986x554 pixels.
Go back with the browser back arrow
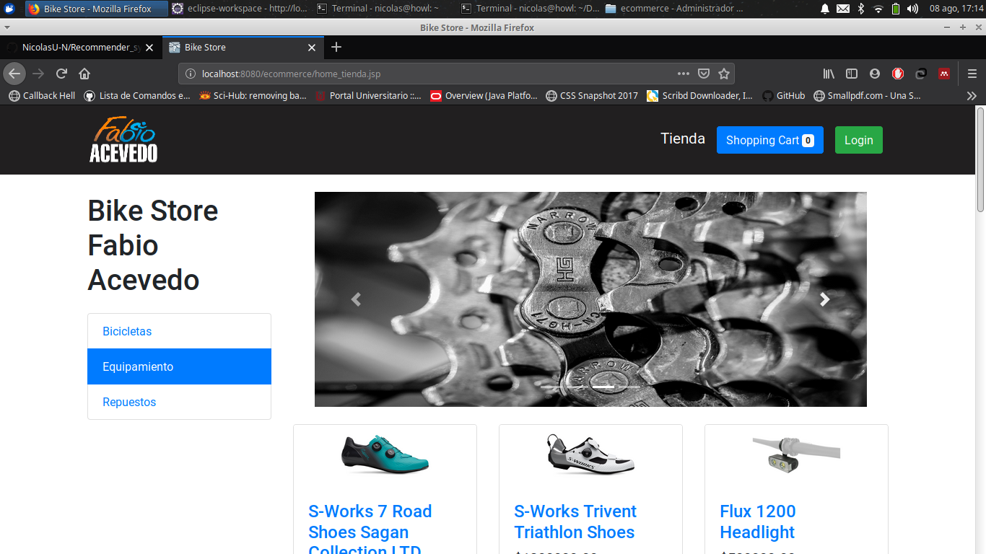(x=14, y=74)
